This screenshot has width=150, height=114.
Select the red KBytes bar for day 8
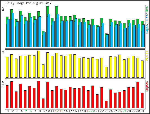coord(39,95)
